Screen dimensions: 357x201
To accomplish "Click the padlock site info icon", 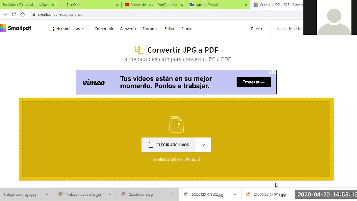I will pyautogui.click(x=34, y=15).
